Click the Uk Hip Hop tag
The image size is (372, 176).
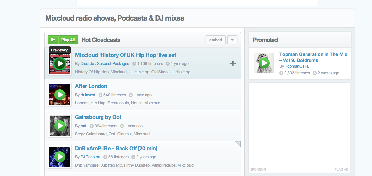coord(139,72)
